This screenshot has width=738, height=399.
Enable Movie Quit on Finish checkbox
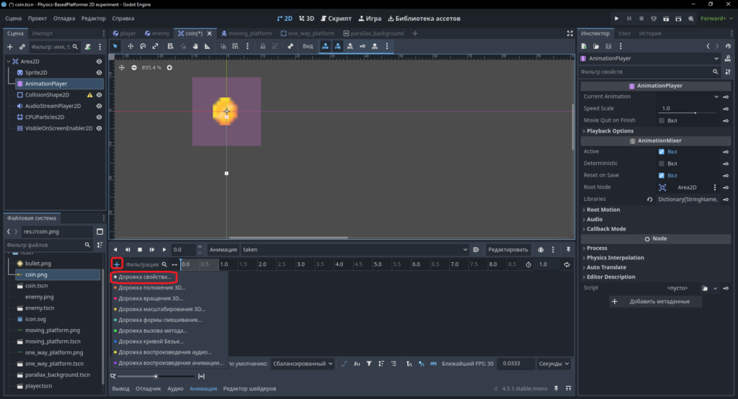tap(662, 120)
